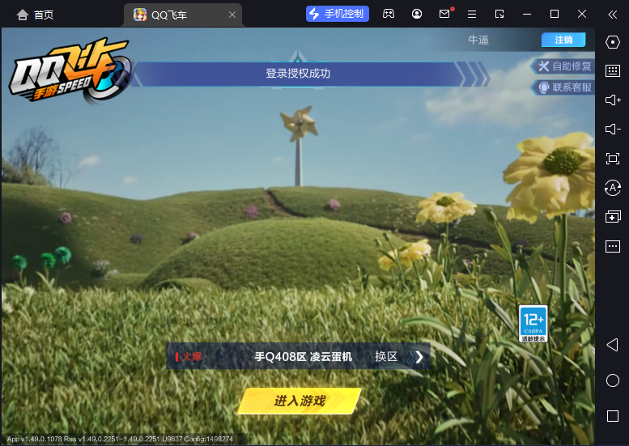Open the keyboard mapping icon
This screenshot has height=446, width=629.
(613, 71)
